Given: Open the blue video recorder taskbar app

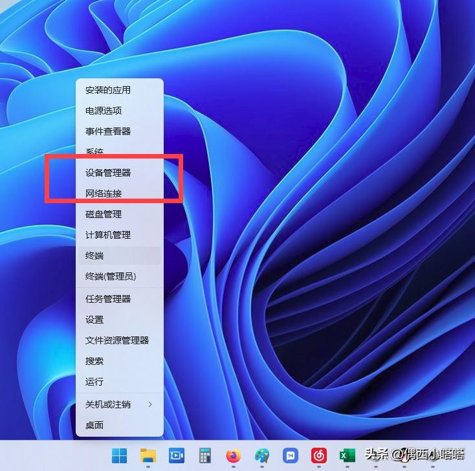Looking at the screenshot, I should [x=176, y=455].
